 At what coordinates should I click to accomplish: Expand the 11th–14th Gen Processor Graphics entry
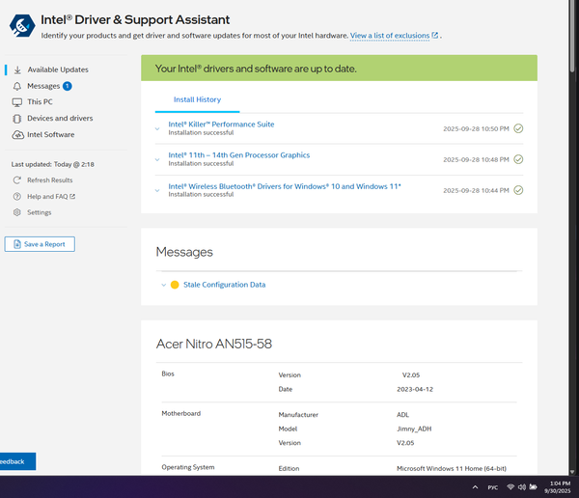coord(157,158)
